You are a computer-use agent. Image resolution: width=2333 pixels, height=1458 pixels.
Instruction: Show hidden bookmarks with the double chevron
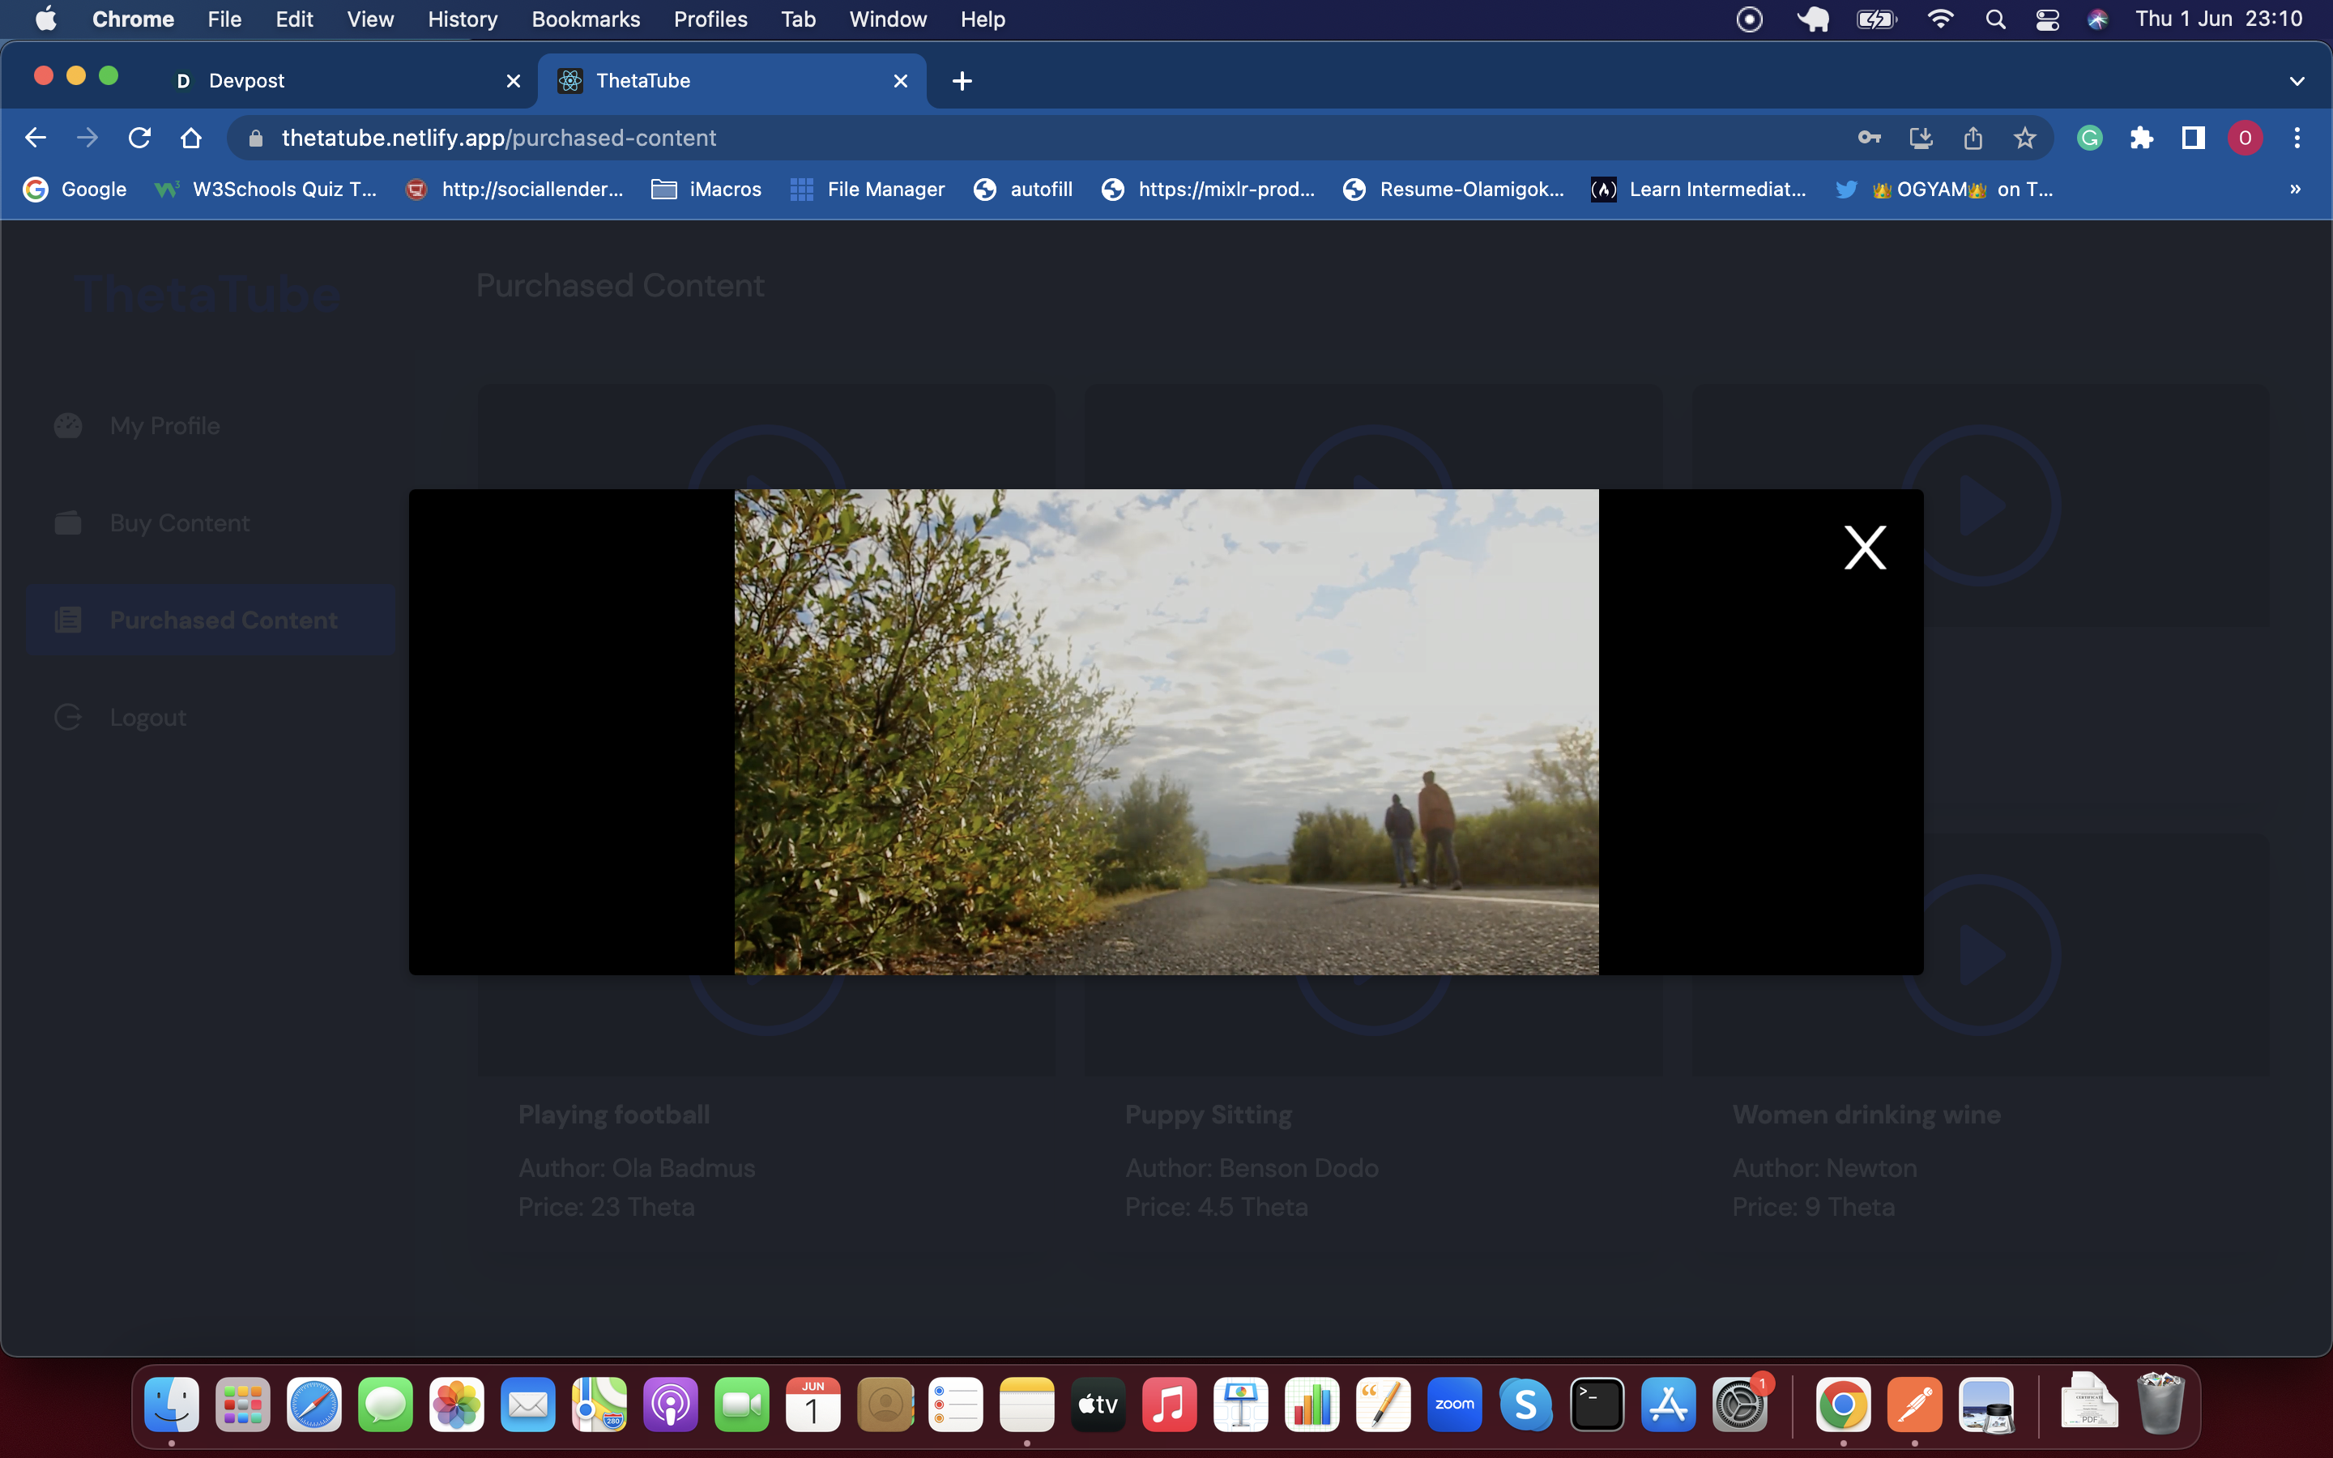[x=2294, y=189]
